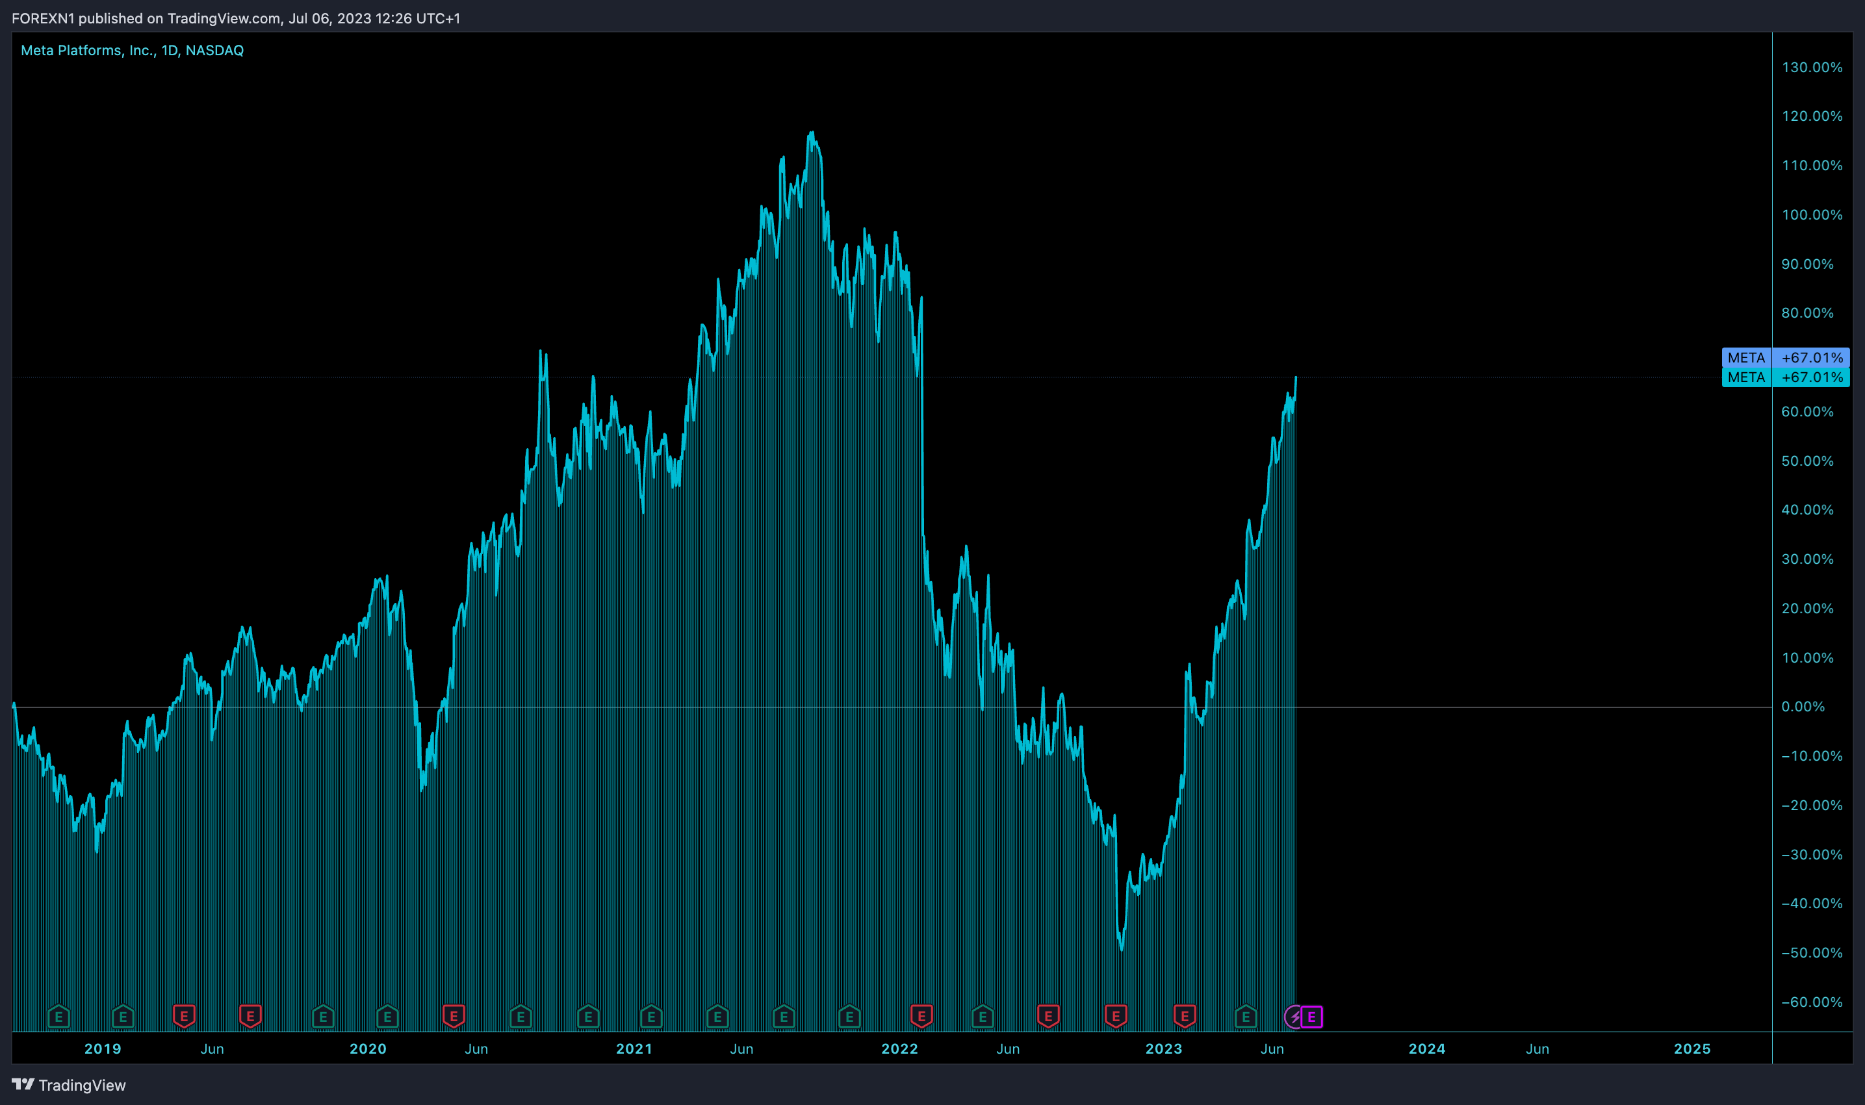Click the green earnings marker before 2020
This screenshot has height=1105, width=1865.
click(x=323, y=1017)
